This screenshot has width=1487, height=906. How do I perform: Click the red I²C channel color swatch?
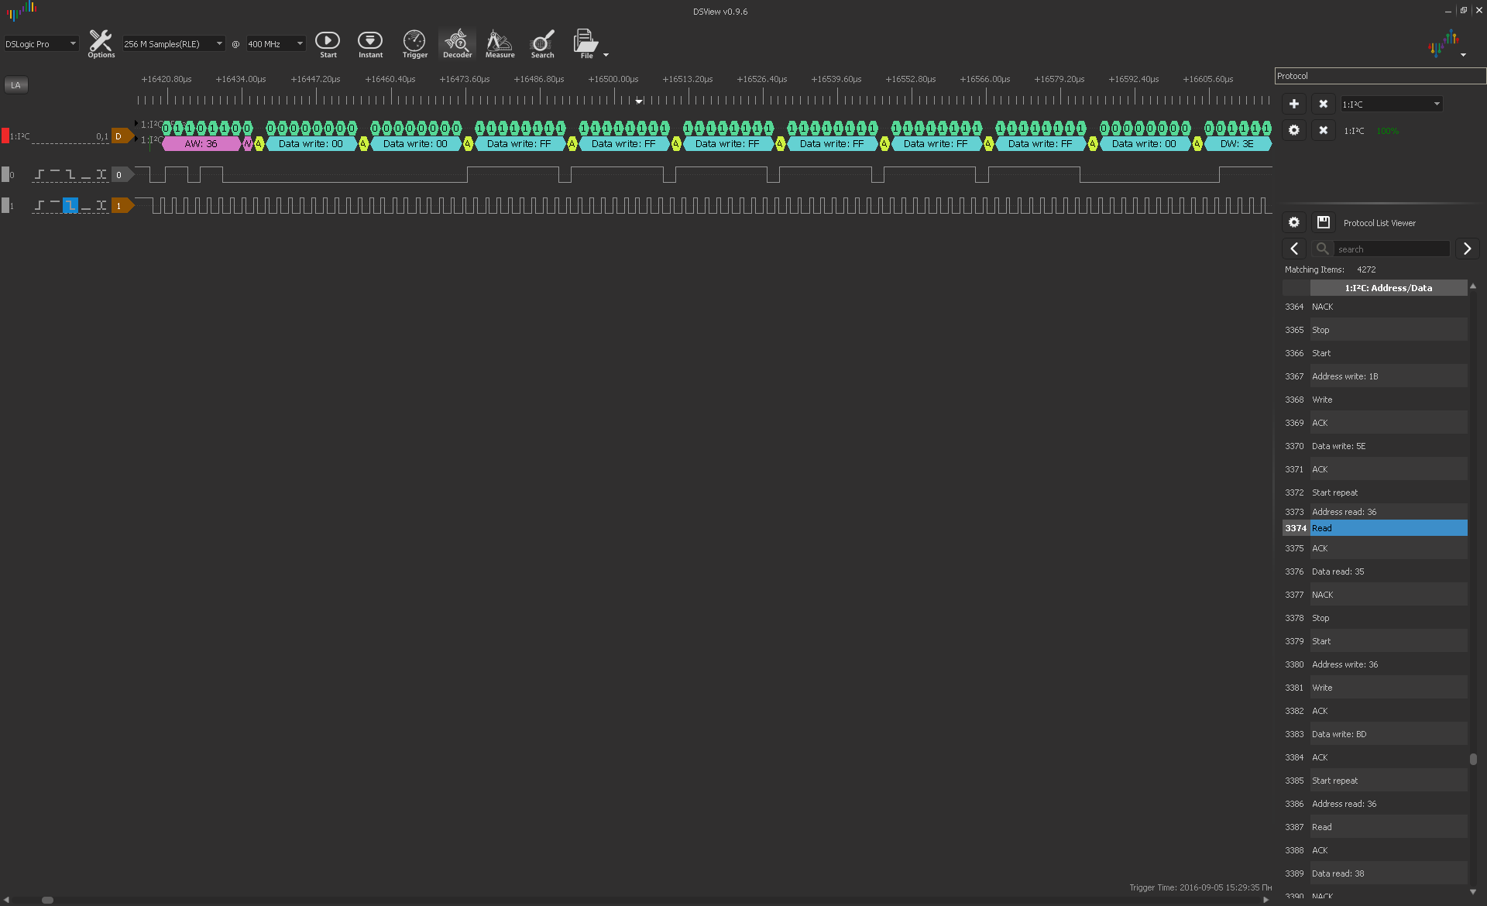(x=5, y=136)
